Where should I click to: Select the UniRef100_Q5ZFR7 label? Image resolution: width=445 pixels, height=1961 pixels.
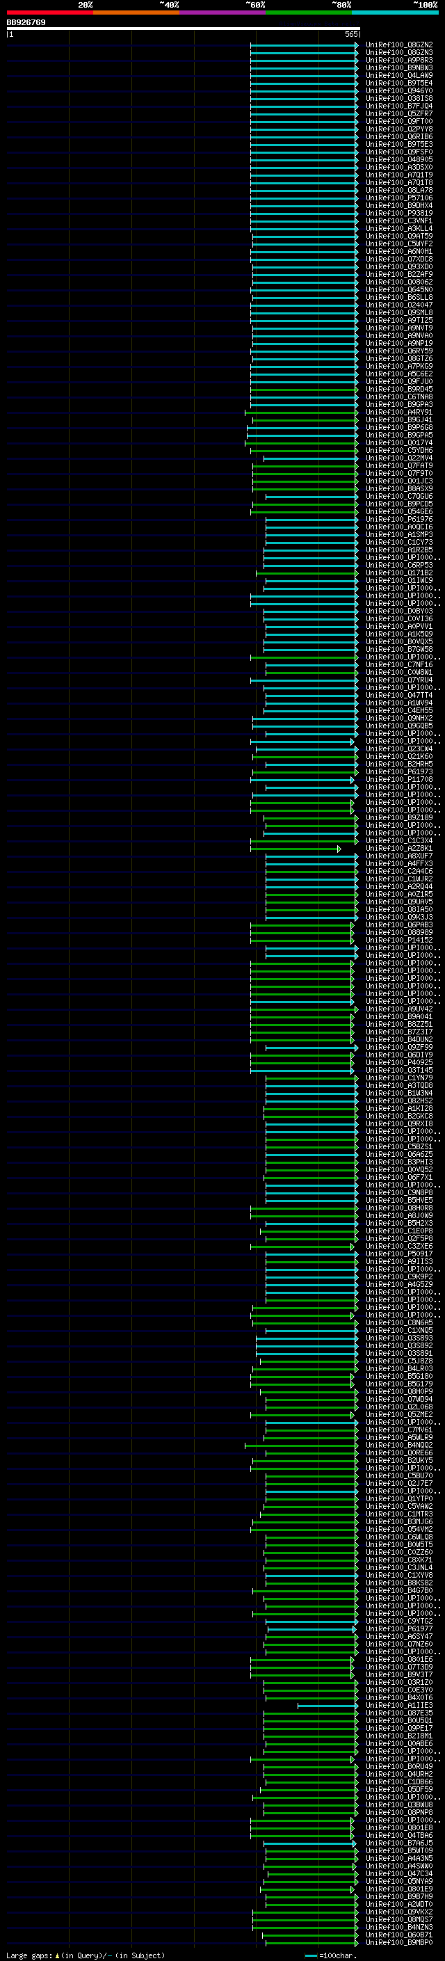point(399,113)
